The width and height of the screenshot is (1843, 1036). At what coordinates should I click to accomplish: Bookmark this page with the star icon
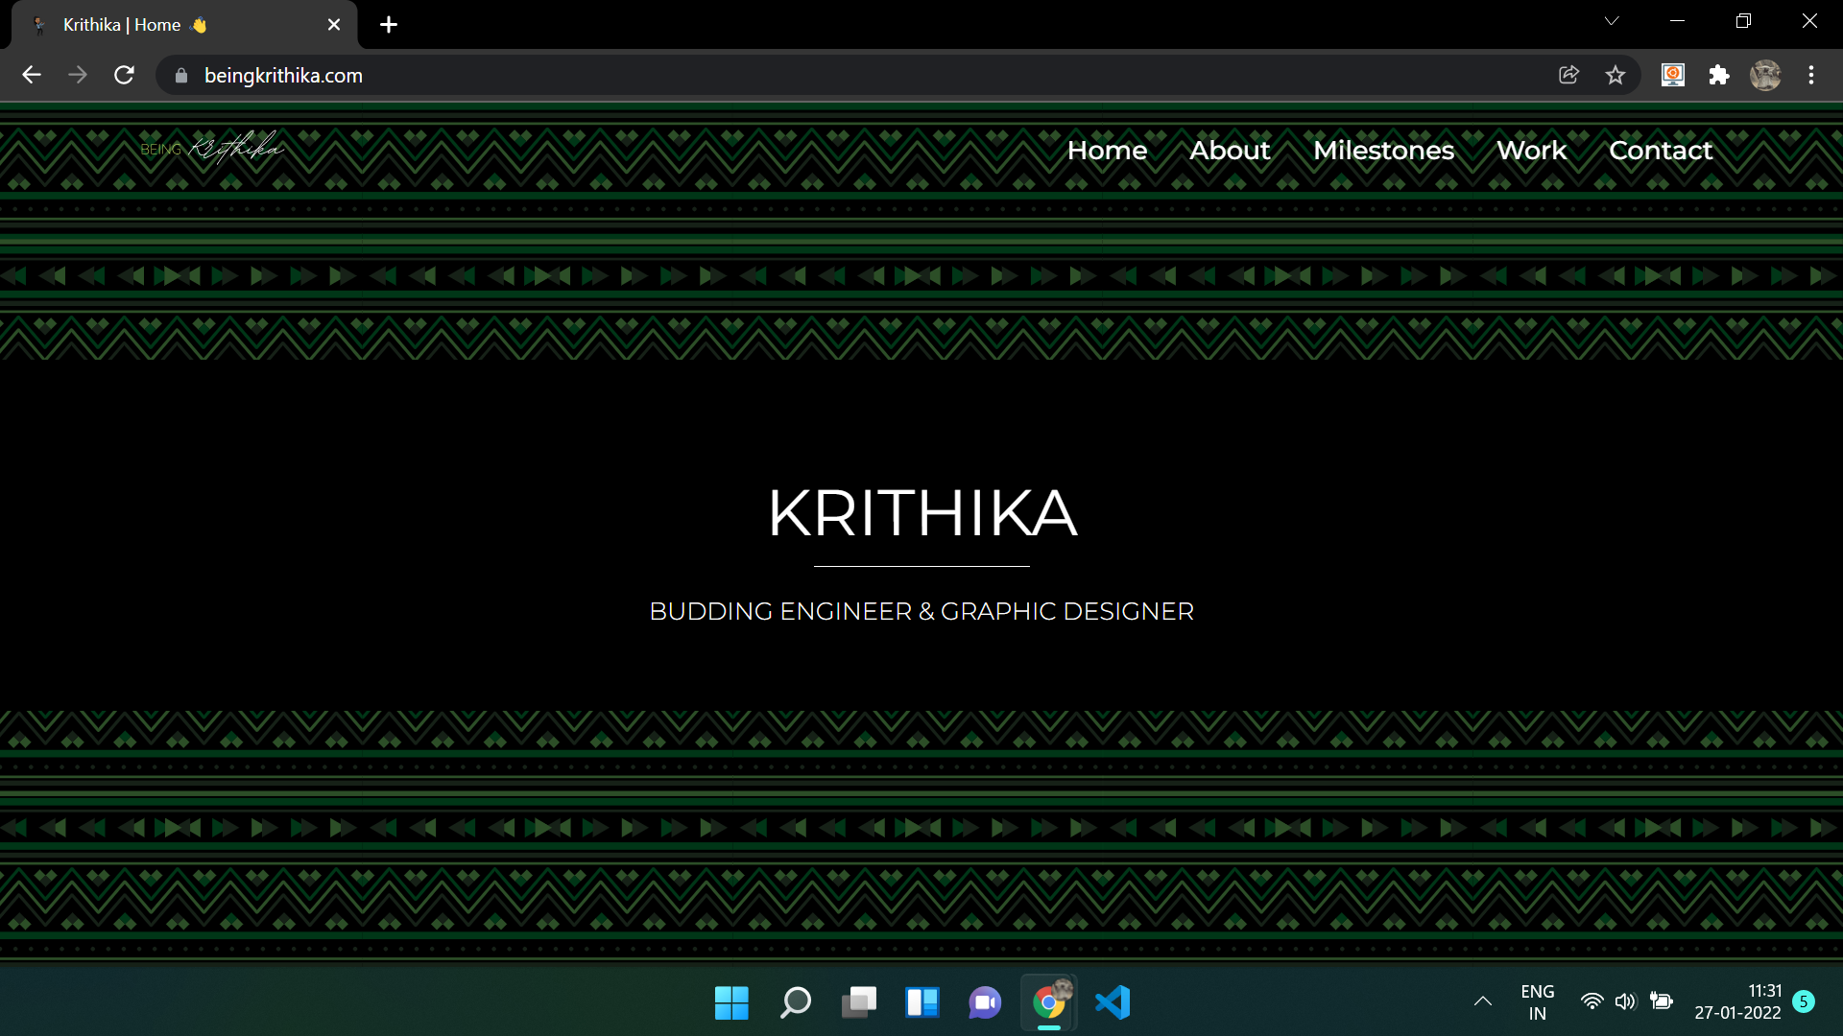click(x=1616, y=75)
